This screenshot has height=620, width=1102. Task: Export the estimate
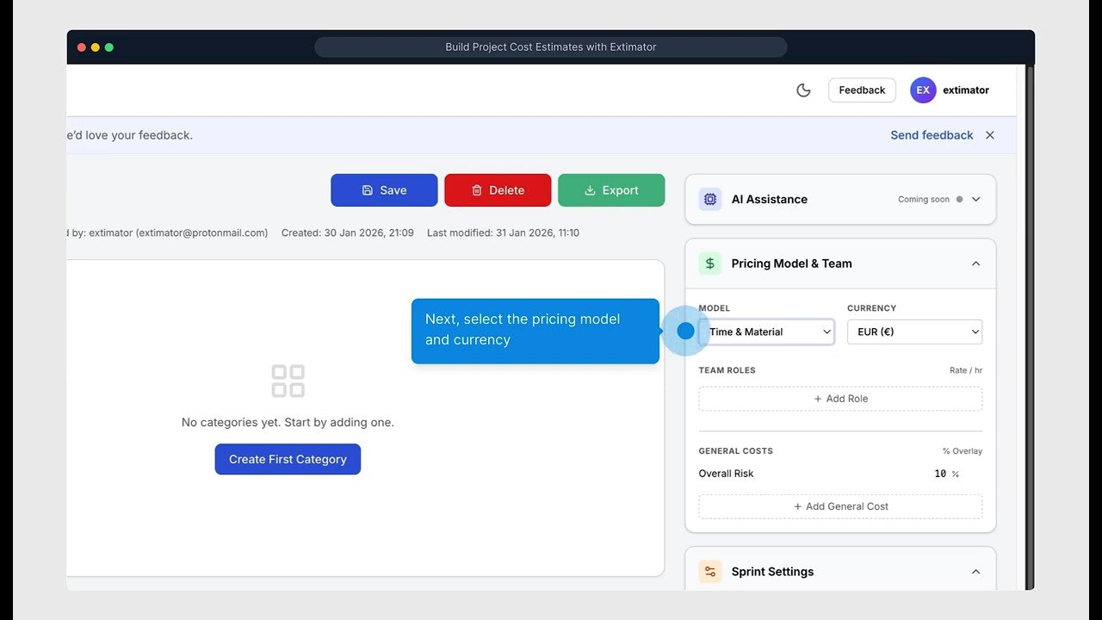click(x=611, y=190)
